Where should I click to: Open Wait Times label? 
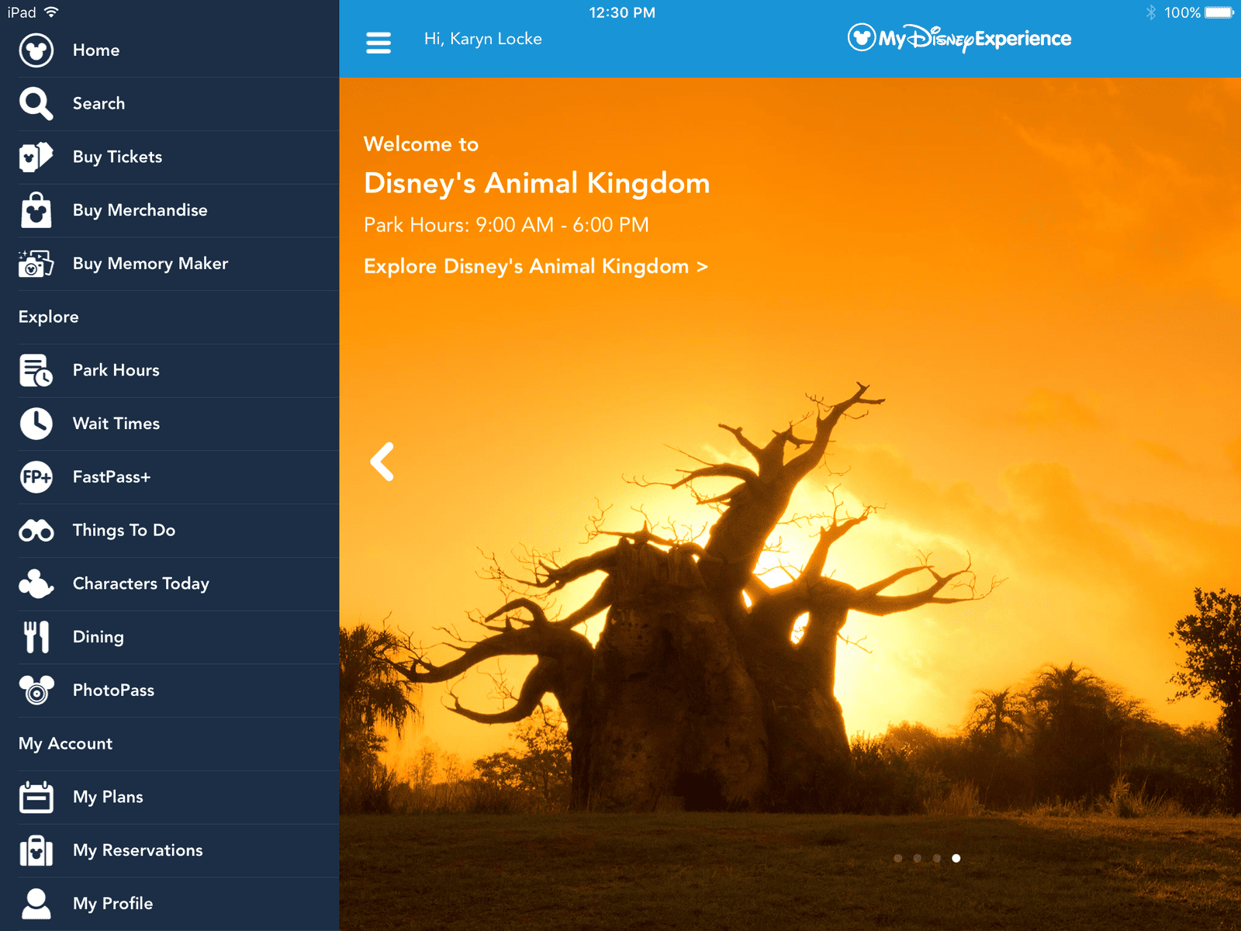[116, 424]
